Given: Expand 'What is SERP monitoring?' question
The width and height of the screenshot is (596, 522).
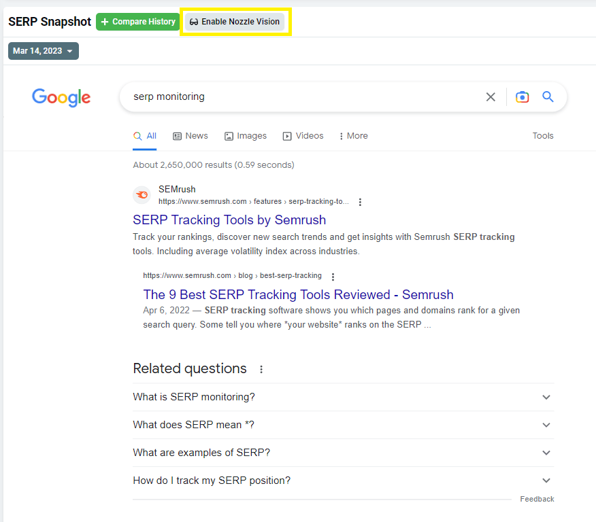Looking at the screenshot, I should point(343,397).
